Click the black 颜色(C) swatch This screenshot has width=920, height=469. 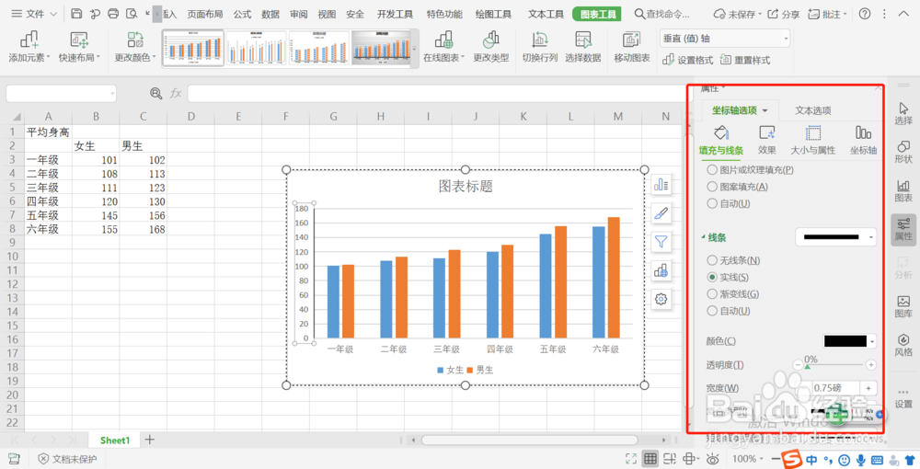[845, 341]
